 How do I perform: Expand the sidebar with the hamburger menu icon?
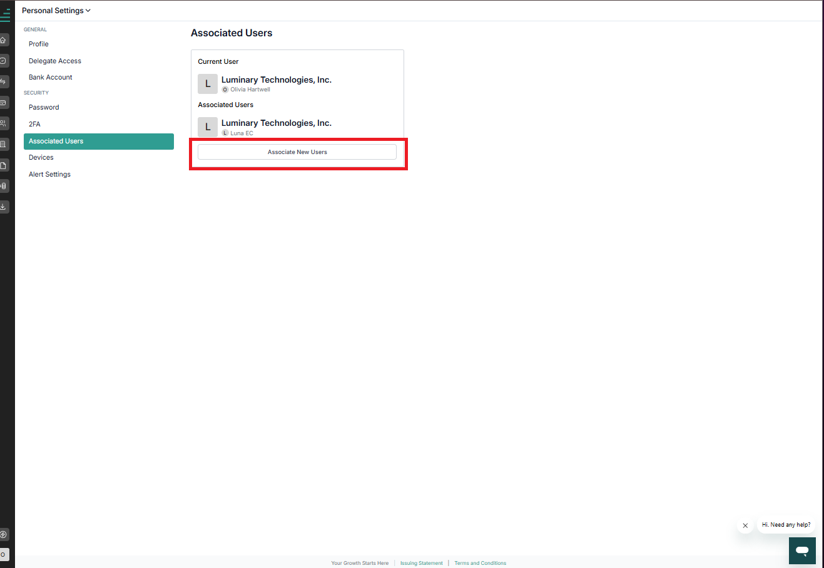pyautogui.click(x=5, y=15)
